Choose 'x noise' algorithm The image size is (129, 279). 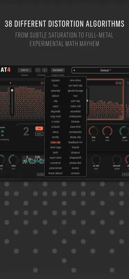55,122
